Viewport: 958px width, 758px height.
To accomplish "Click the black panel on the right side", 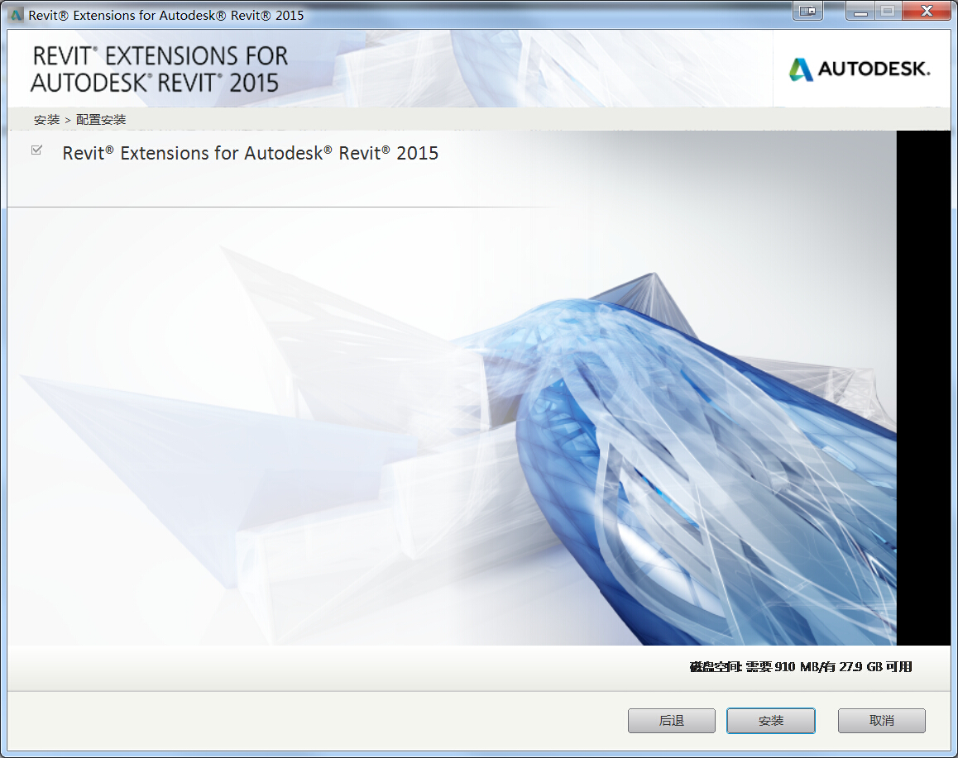I will [x=922, y=387].
